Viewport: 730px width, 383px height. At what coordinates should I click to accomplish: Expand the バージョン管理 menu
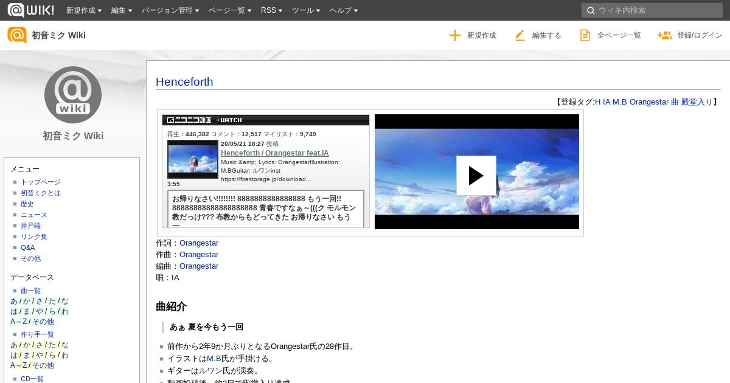[x=171, y=10]
